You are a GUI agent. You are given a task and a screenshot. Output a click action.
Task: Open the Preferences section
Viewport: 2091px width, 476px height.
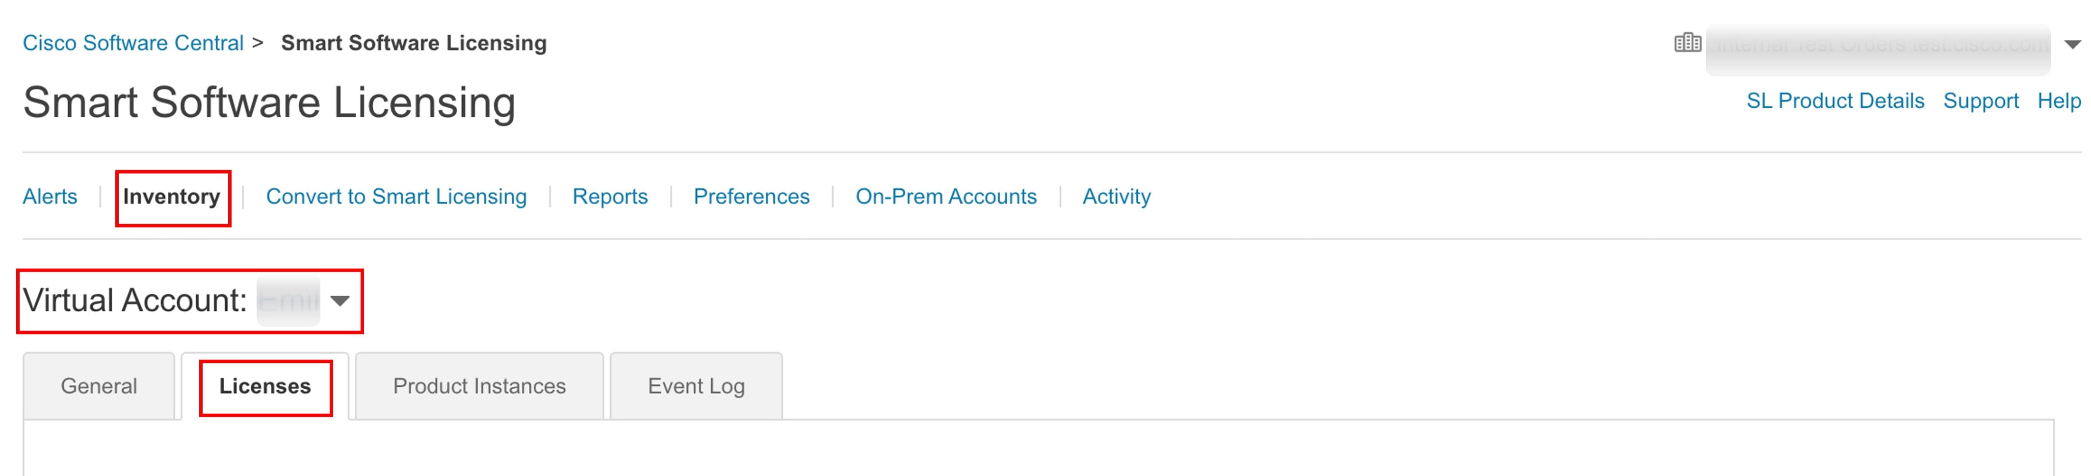(x=751, y=197)
